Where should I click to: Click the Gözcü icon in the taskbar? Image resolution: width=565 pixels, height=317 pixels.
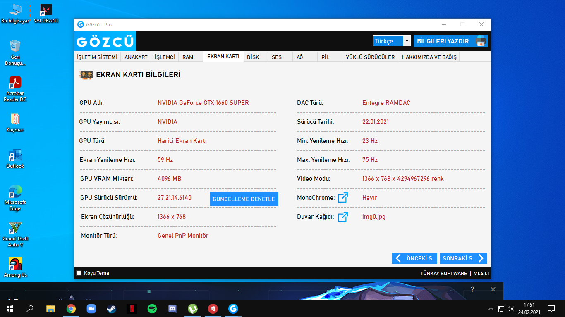tap(233, 308)
